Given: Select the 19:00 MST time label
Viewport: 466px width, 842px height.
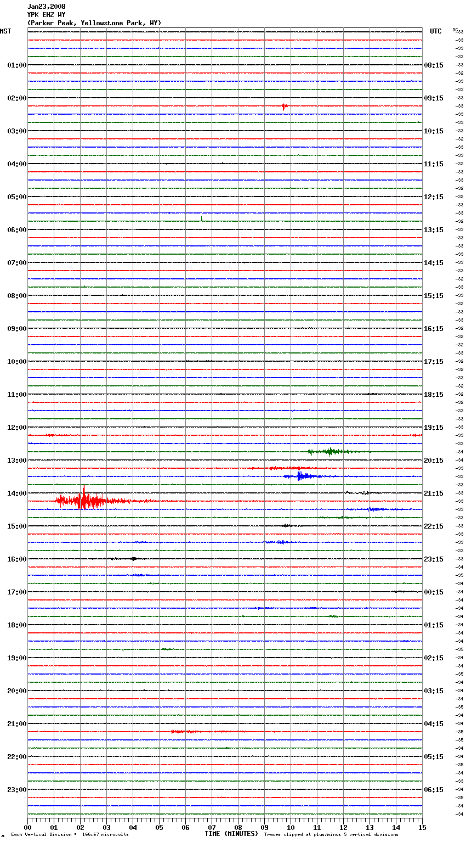Looking at the screenshot, I should (17, 658).
